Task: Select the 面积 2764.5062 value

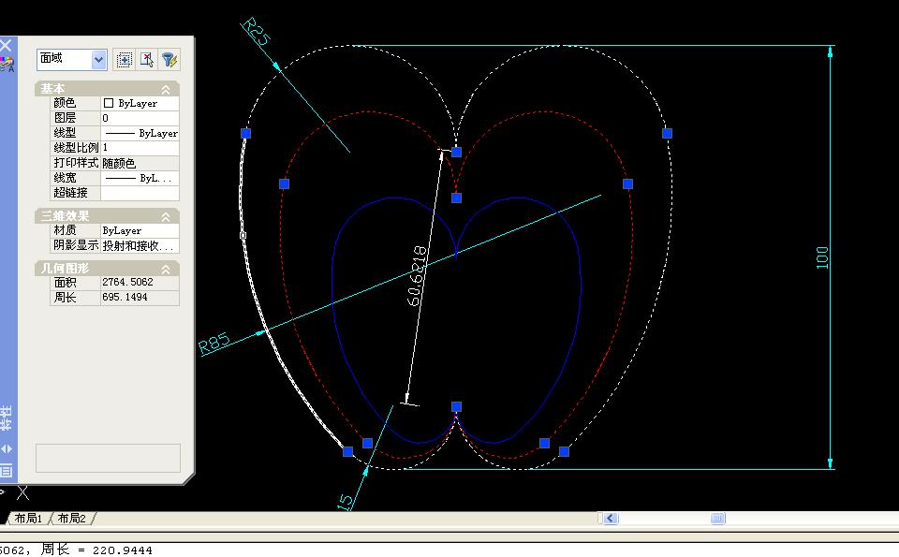Action: [140, 283]
